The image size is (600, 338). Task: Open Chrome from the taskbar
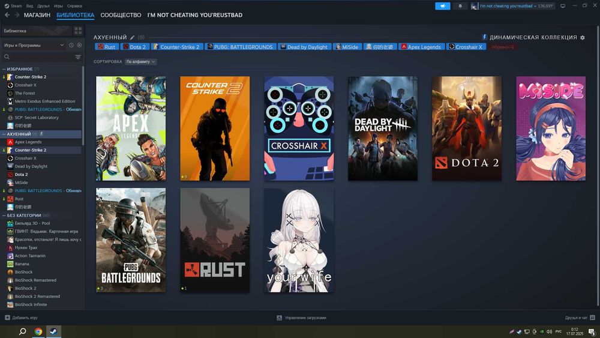click(x=38, y=331)
